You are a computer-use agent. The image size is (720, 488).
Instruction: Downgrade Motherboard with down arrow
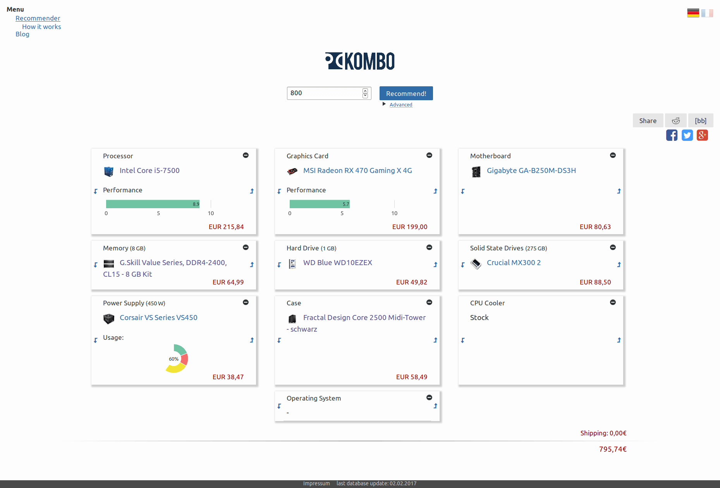463,191
